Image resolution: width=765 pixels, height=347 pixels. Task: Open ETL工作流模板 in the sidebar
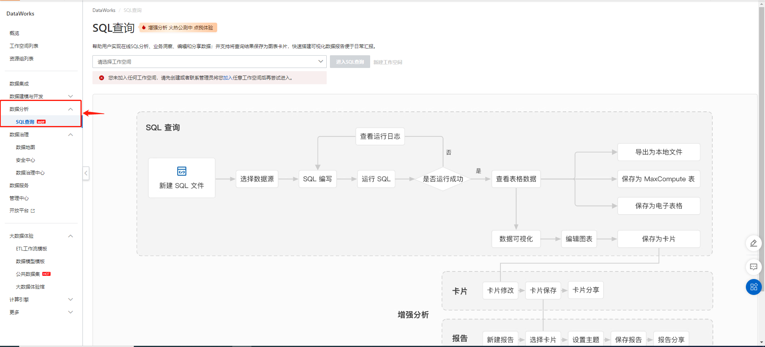(31, 249)
